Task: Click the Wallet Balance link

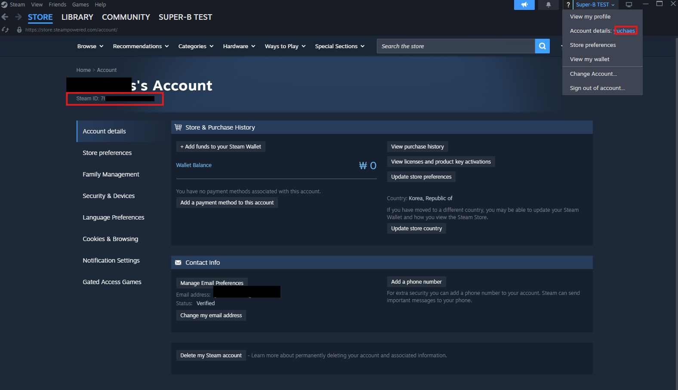Action: point(194,165)
